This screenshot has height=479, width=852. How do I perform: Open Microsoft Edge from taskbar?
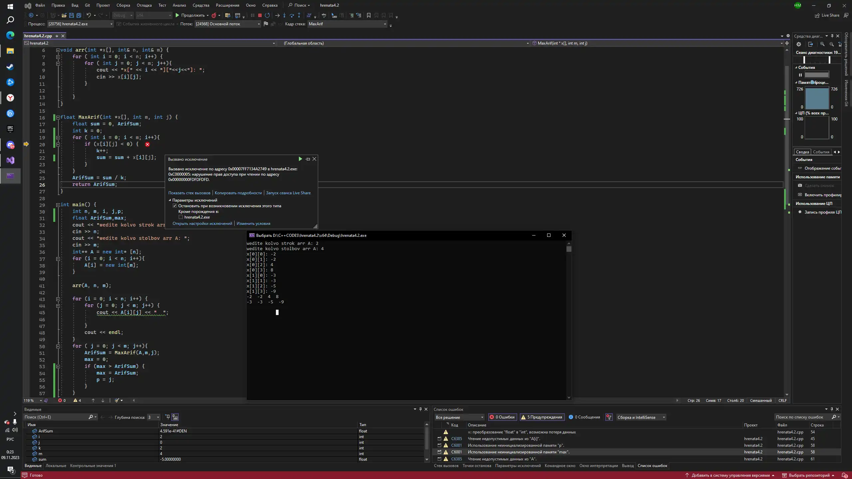point(10,35)
